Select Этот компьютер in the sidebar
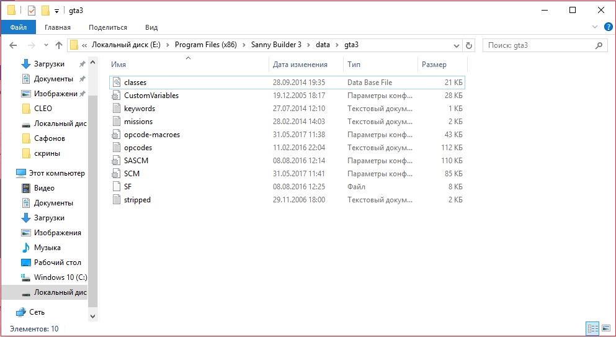This screenshot has height=337, width=616. (56, 173)
